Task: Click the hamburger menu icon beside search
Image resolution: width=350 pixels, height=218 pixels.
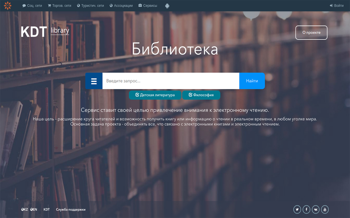Action: [x=94, y=81]
